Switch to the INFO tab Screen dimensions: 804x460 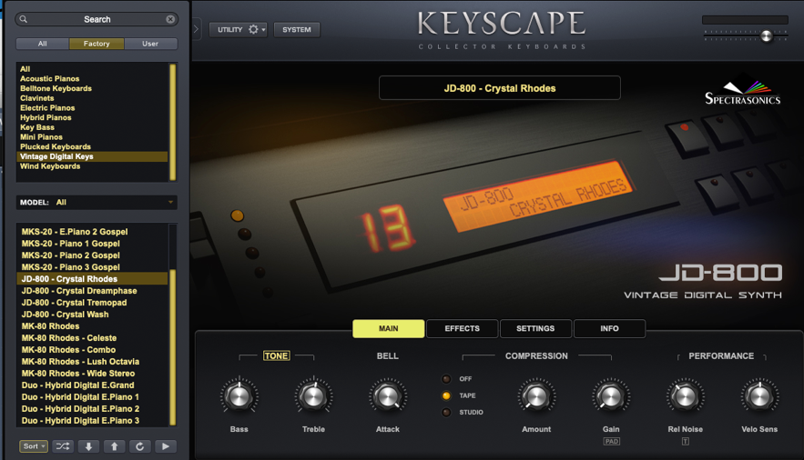point(609,328)
